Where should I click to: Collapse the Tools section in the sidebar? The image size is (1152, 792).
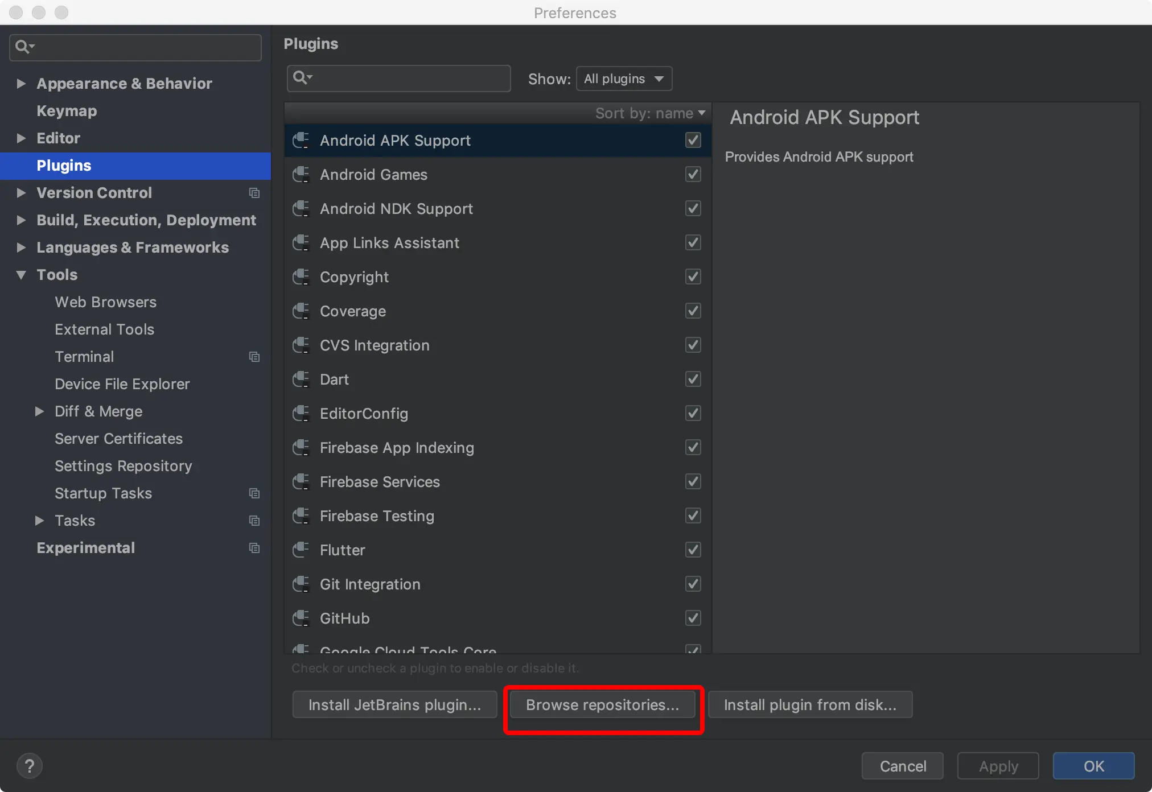(22, 275)
